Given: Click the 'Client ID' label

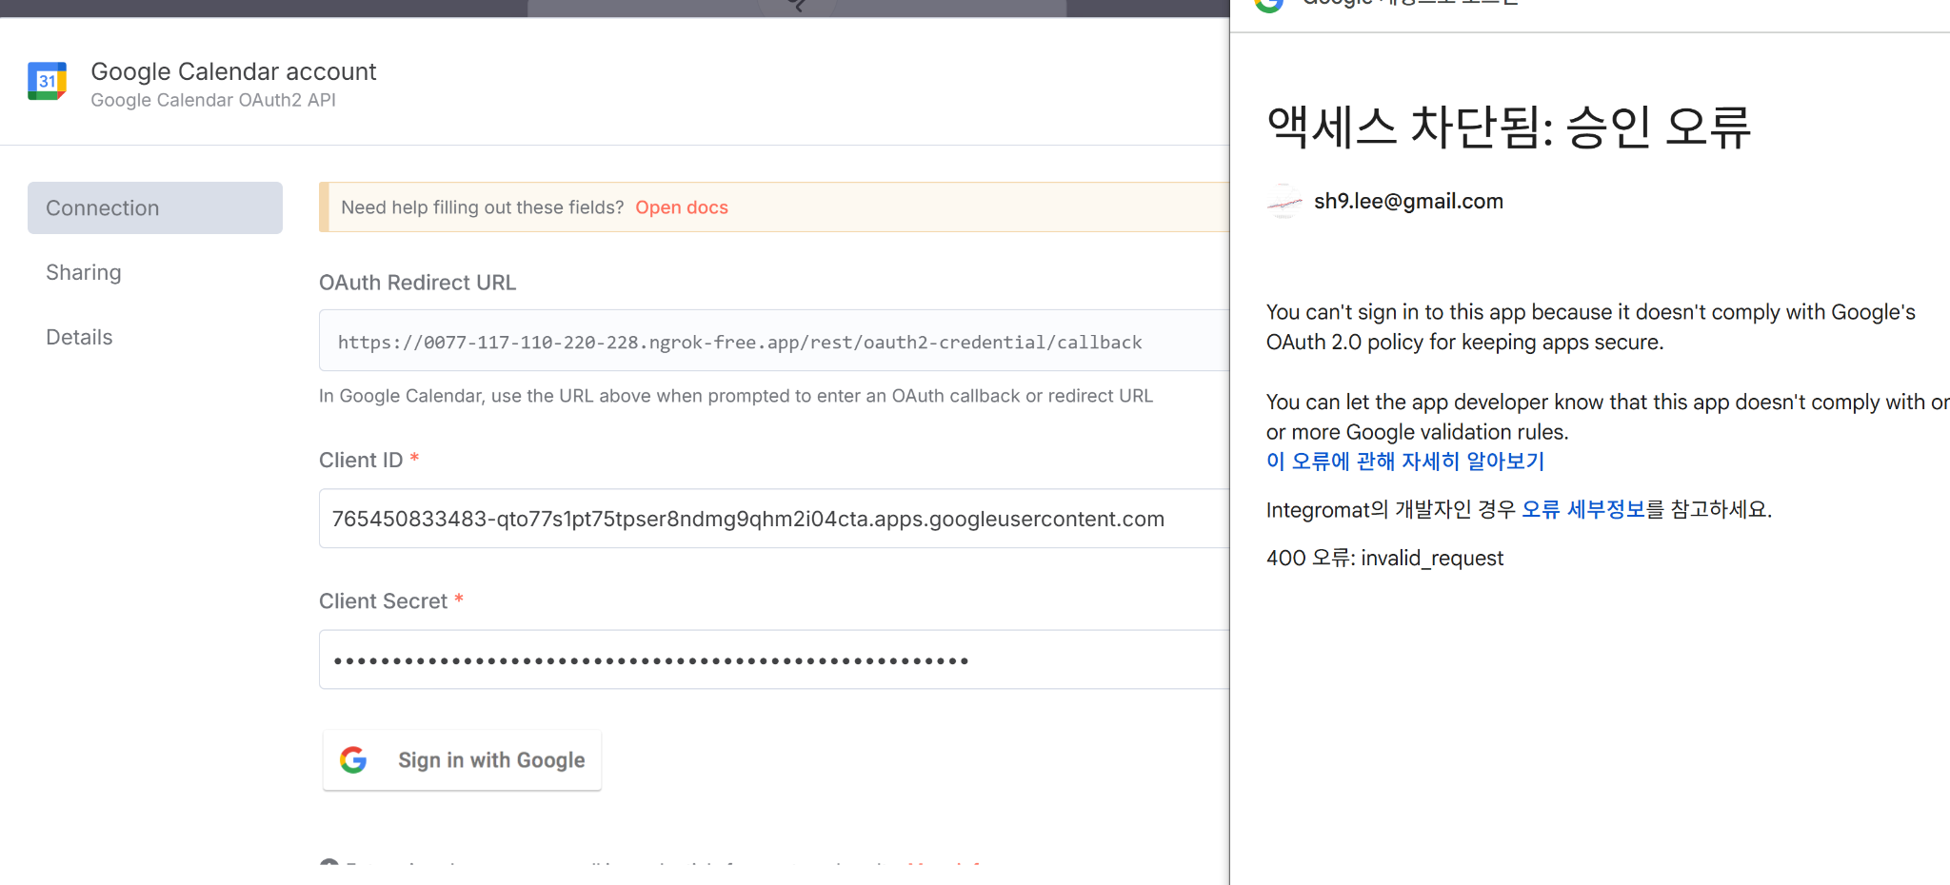Looking at the screenshot, I should point(361,460).
